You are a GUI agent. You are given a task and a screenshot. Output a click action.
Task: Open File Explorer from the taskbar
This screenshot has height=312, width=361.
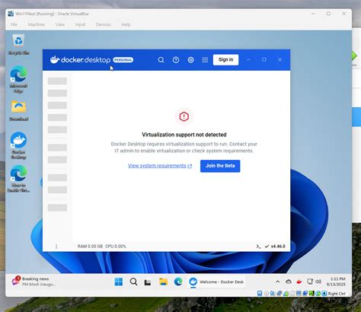pyautogui.click(x=163, y=282)
